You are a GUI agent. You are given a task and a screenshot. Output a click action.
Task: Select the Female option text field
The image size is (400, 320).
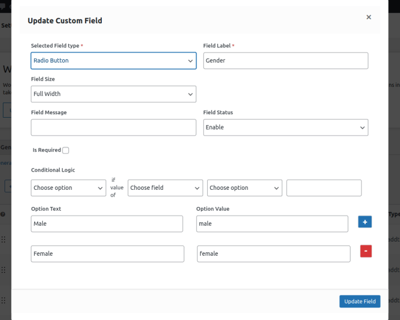click(108, 253)
